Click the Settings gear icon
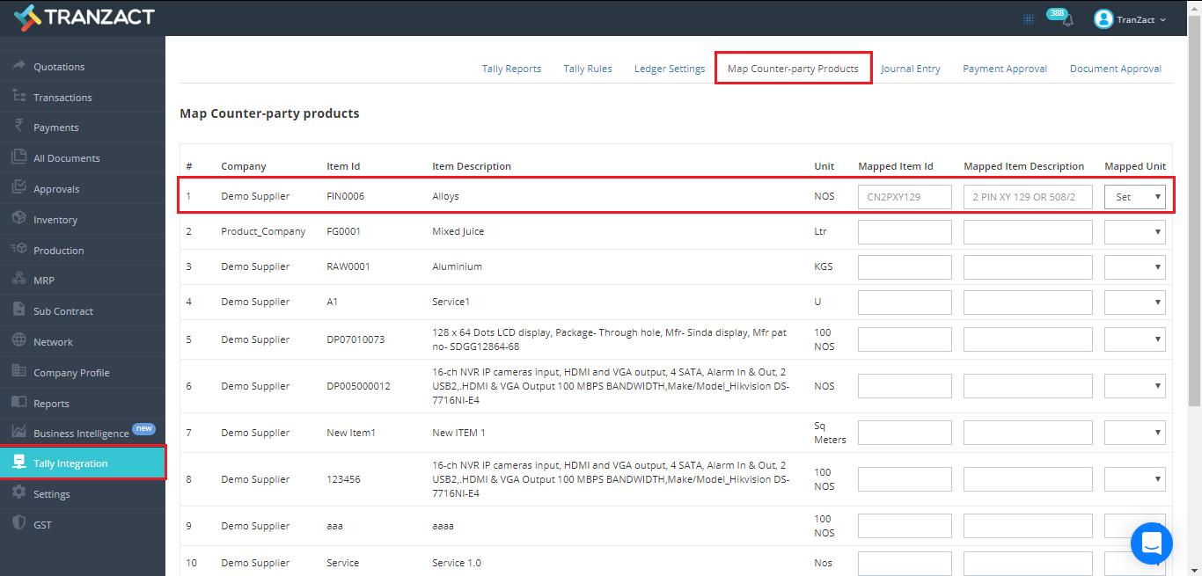The height and width of the screenshot is (576, 1202). coord(18,493)
